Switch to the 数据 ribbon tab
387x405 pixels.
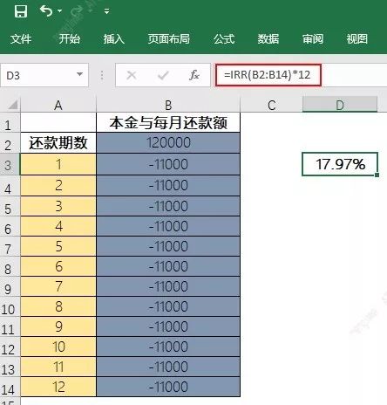click(268, 38)
